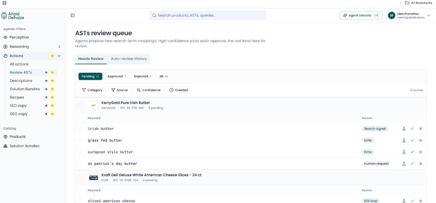The height and width of the screenshot is (203, 436).
Task: Open the Agent console
Action: 361,16
